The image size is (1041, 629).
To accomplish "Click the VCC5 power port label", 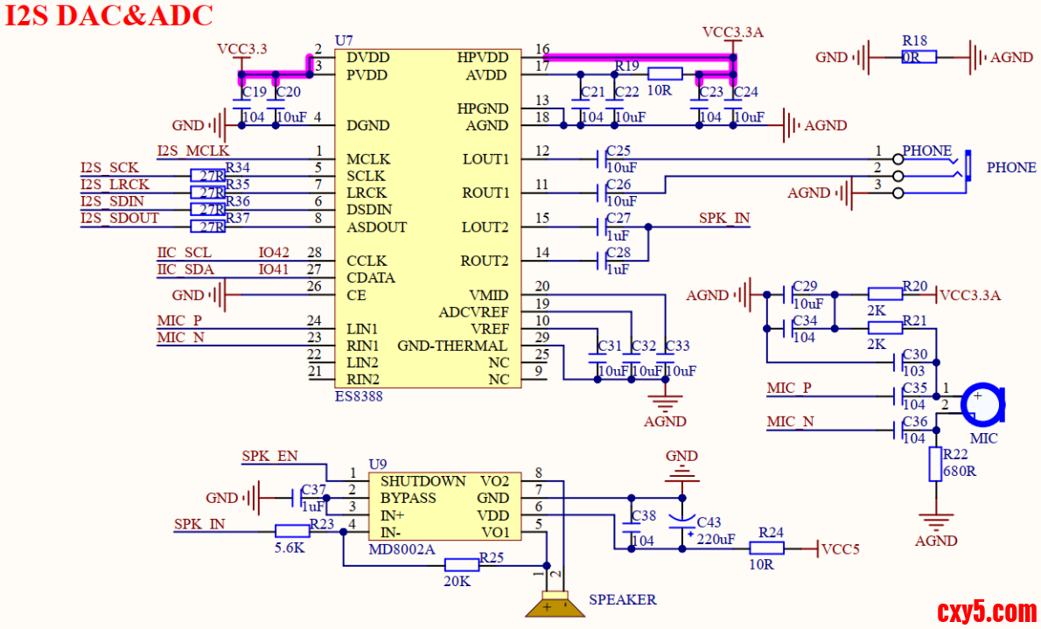I will (842, 549).
